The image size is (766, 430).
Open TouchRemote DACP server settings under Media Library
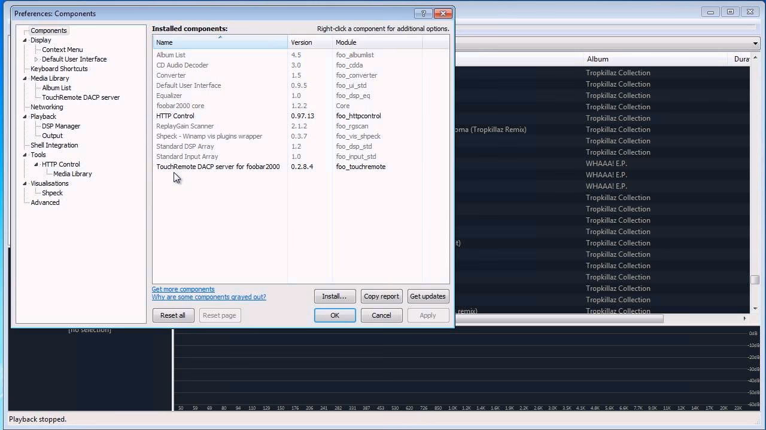tap(81, 97)
